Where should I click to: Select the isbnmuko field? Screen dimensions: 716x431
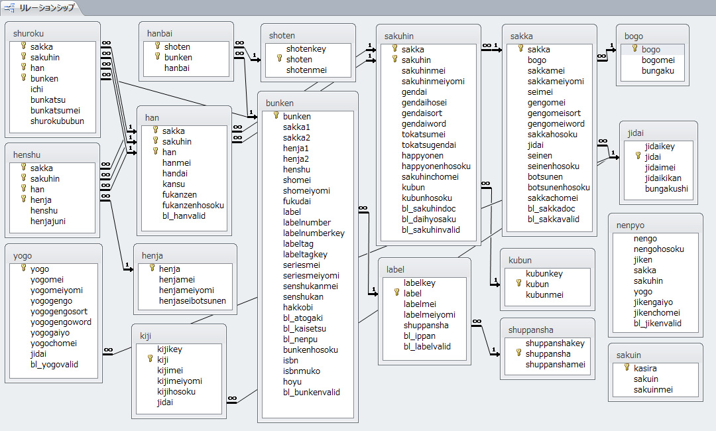pyautogui.click(x=302, y=371)
